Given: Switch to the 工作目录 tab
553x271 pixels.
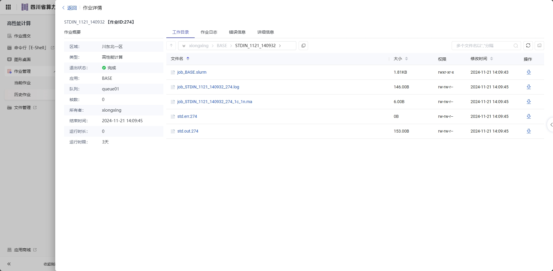Looking at the screenshot, I should click(x=180, y=32).
